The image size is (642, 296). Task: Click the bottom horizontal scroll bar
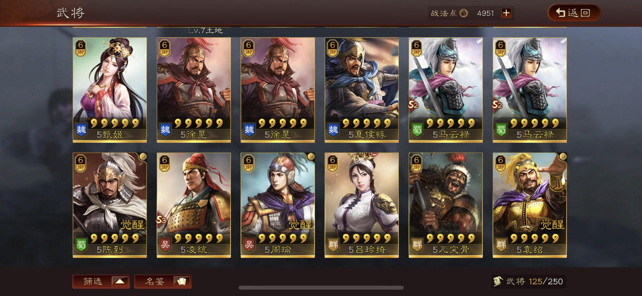click(x=321, y=287)
